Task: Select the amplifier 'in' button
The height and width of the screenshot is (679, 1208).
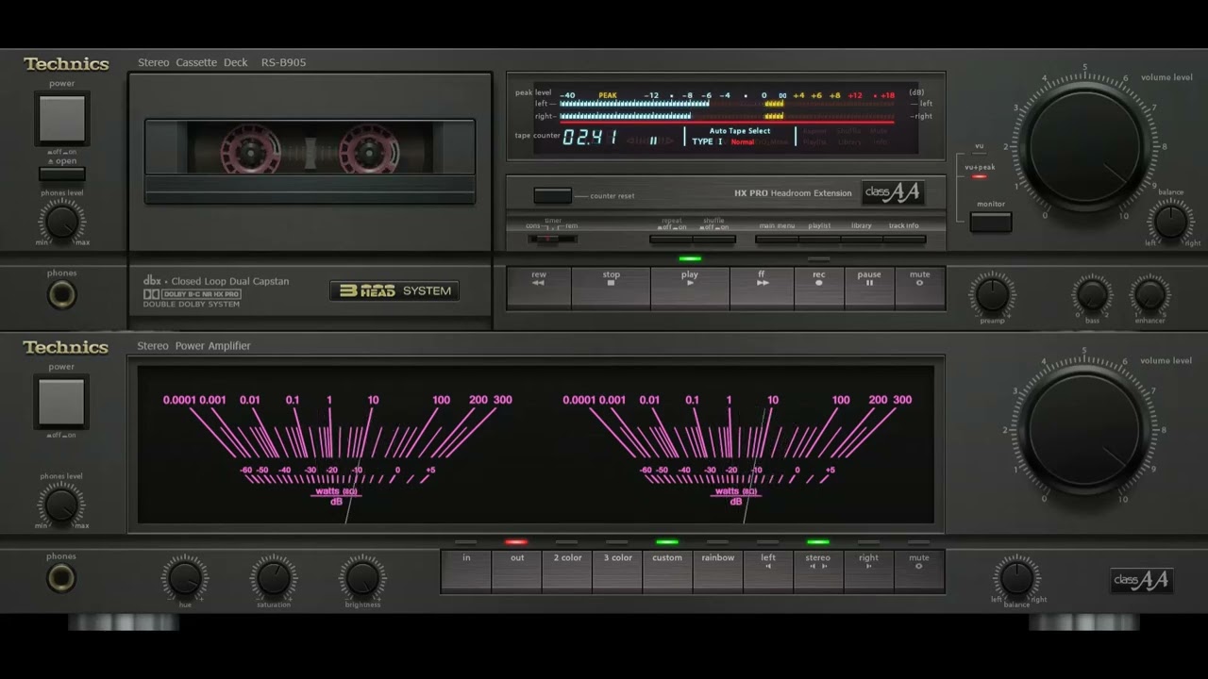Action: coord(466,571)
